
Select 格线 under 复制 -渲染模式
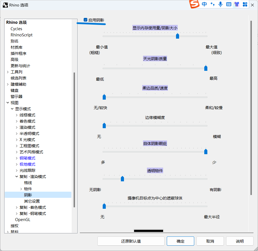[28, 183]
